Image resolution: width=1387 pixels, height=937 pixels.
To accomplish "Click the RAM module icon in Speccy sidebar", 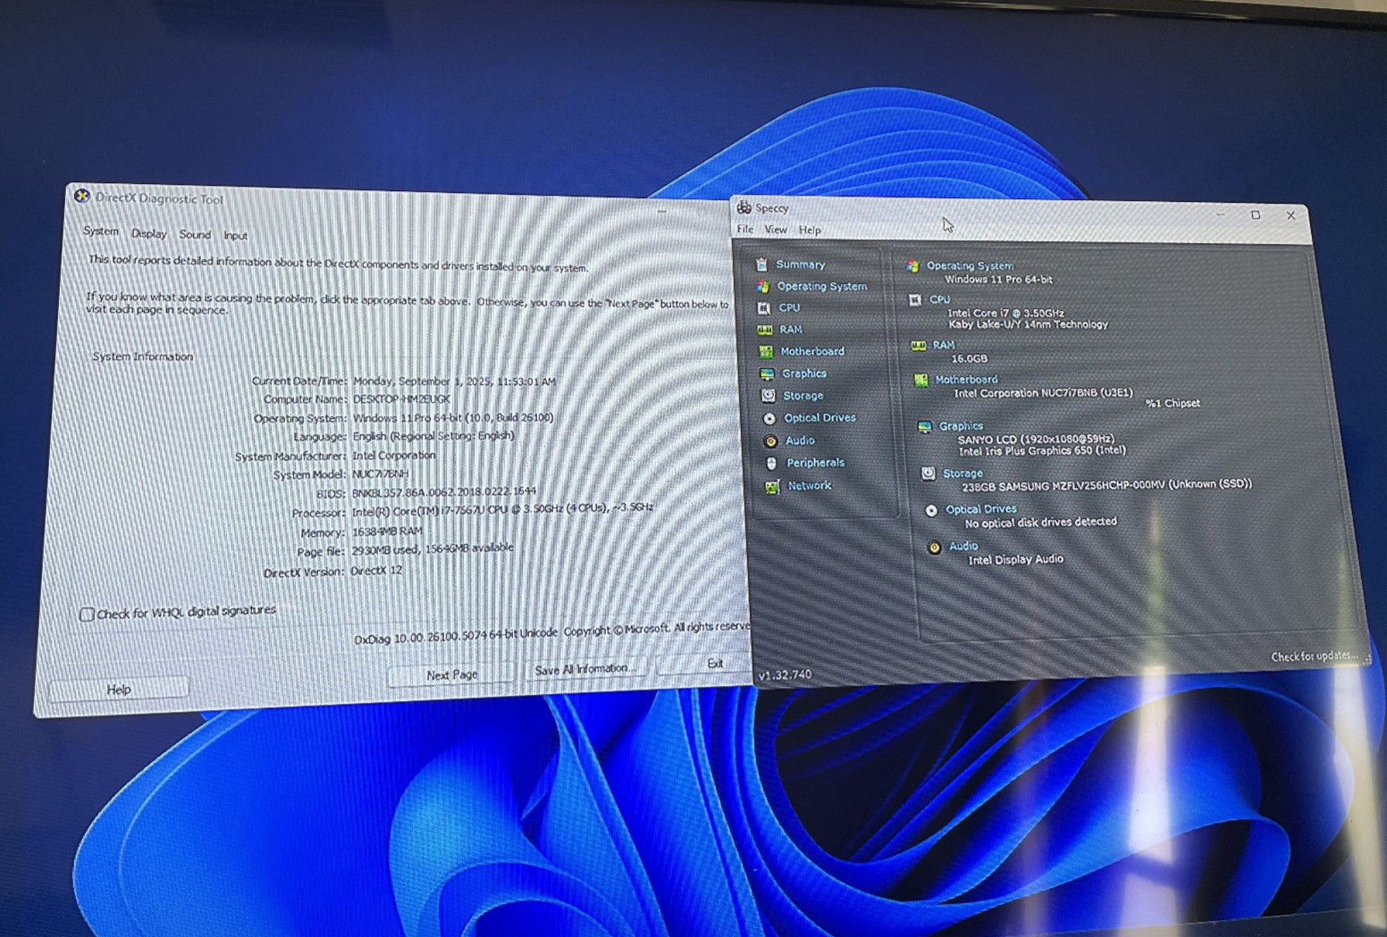I will tap(765, 330).
